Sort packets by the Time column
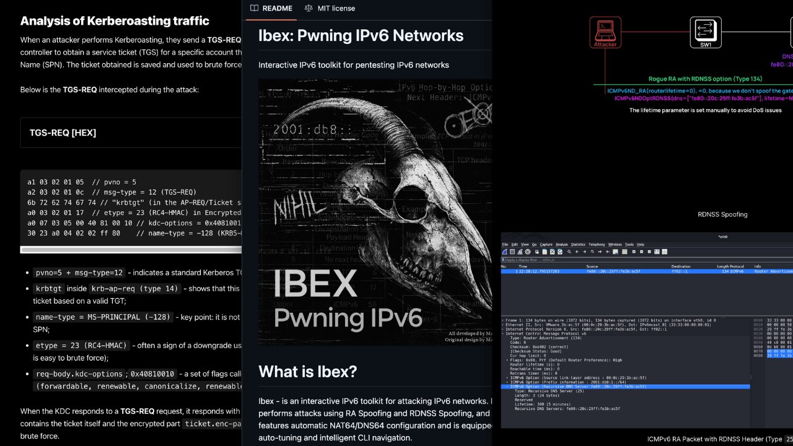The image size is (793, 446). coord(523,266)
